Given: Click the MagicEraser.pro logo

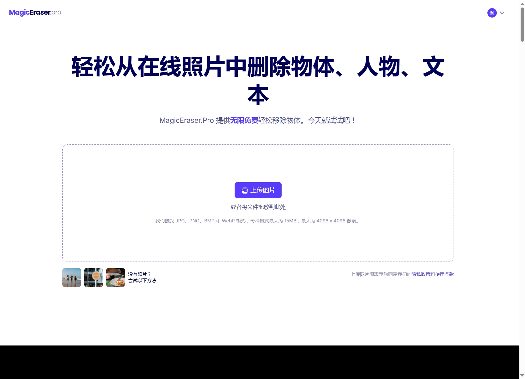Looking at the screenshot, I should click(35, 13).
